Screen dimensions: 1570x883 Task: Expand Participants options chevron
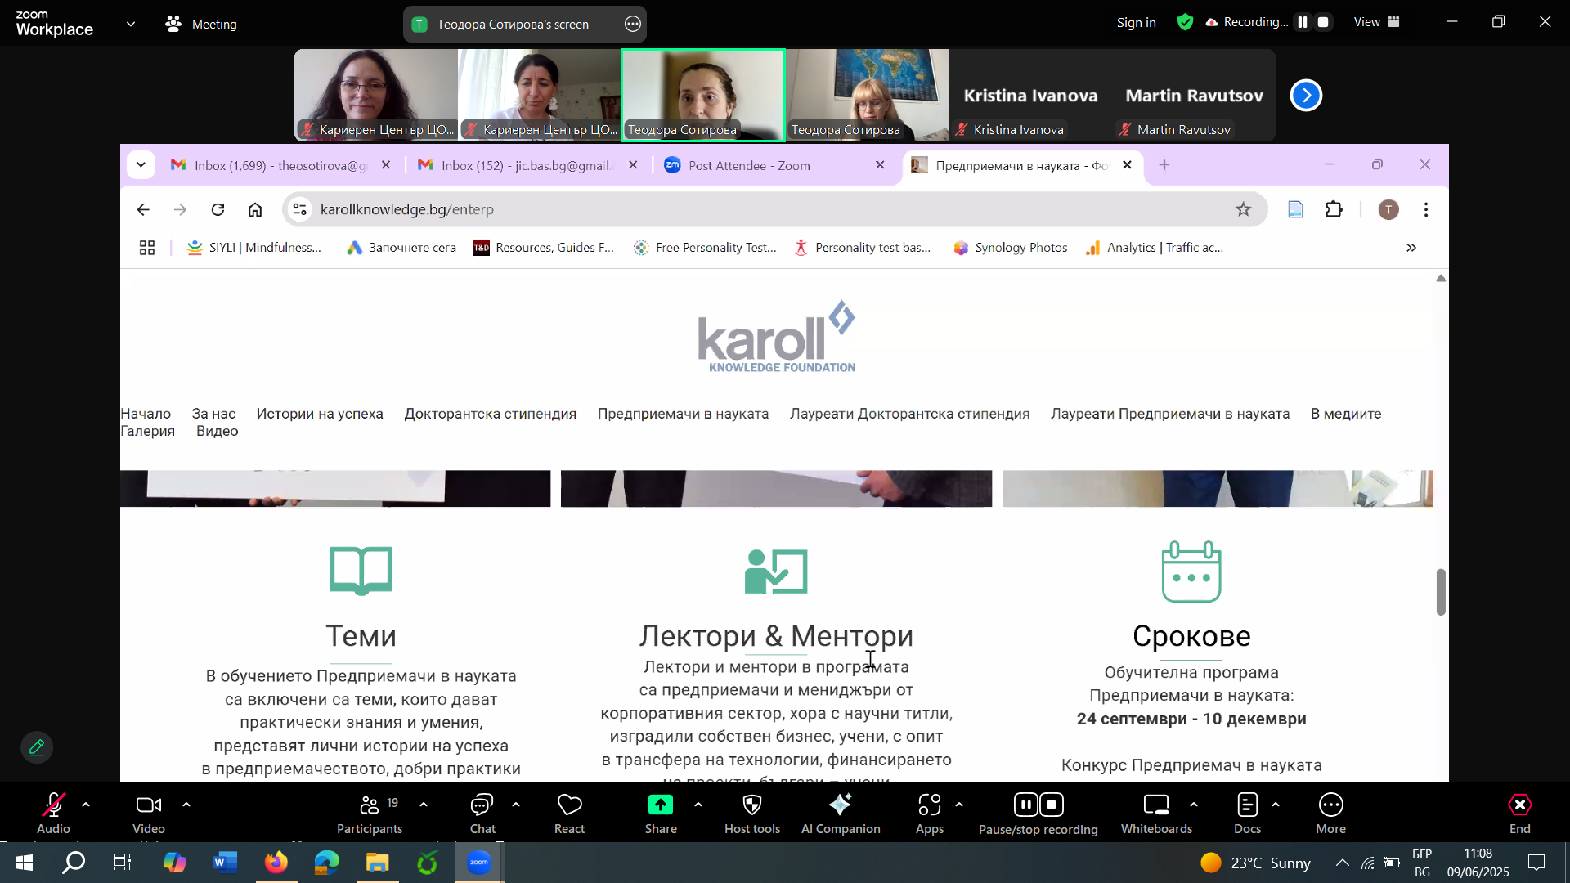tap(423, 805)
